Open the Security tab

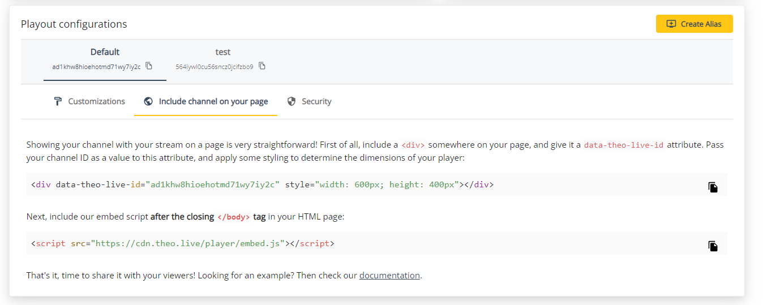tap(316, 101)
